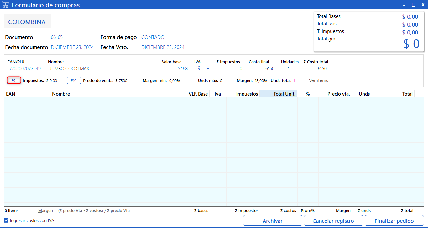Click the Unds total value
This screenshot has width=428, height=228.
294,80
